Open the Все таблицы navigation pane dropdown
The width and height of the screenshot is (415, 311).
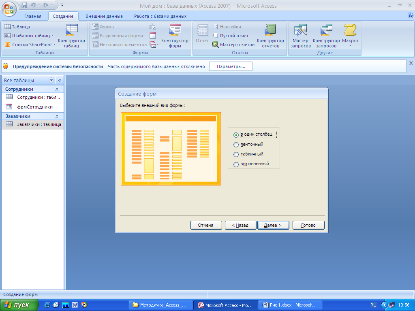(x=51, y=80)
